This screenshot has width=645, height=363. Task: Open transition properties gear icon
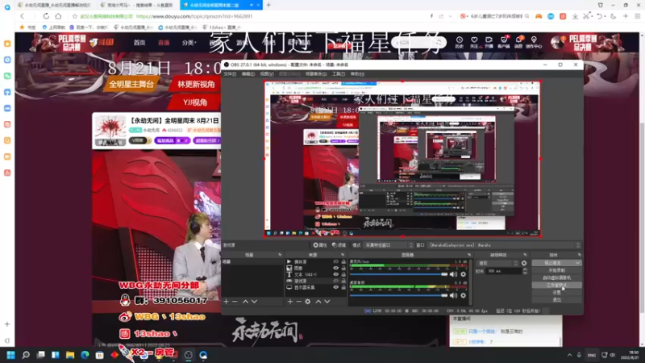coord(524,263)
